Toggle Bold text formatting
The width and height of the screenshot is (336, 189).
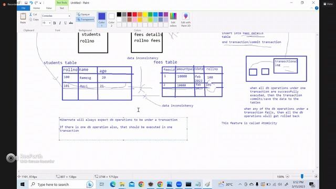[55, 23]
